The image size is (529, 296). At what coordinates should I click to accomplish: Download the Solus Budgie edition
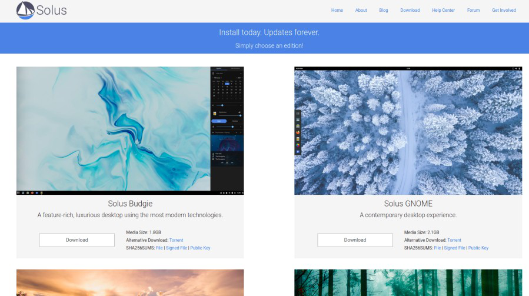77,240
